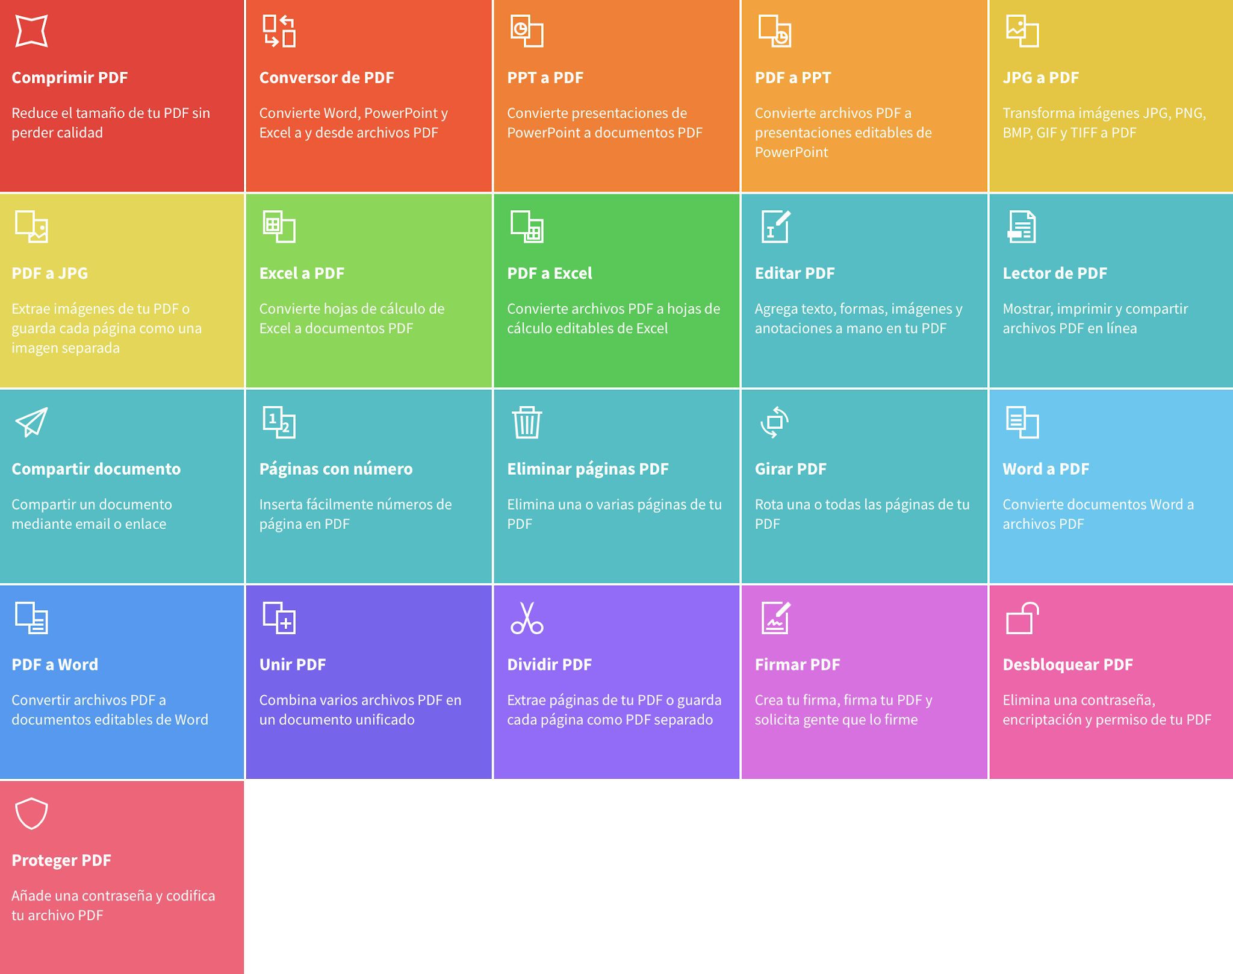Open the "Comprimir PDF" title link
This screenshot has height=974, width=1233.
click(x=70, y=78)
